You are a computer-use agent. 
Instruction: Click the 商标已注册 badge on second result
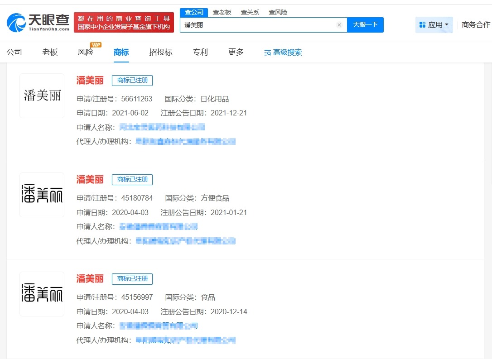click(132, 179)
